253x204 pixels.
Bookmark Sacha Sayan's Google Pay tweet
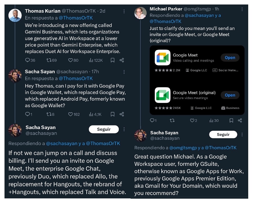[x=113, y=114]
